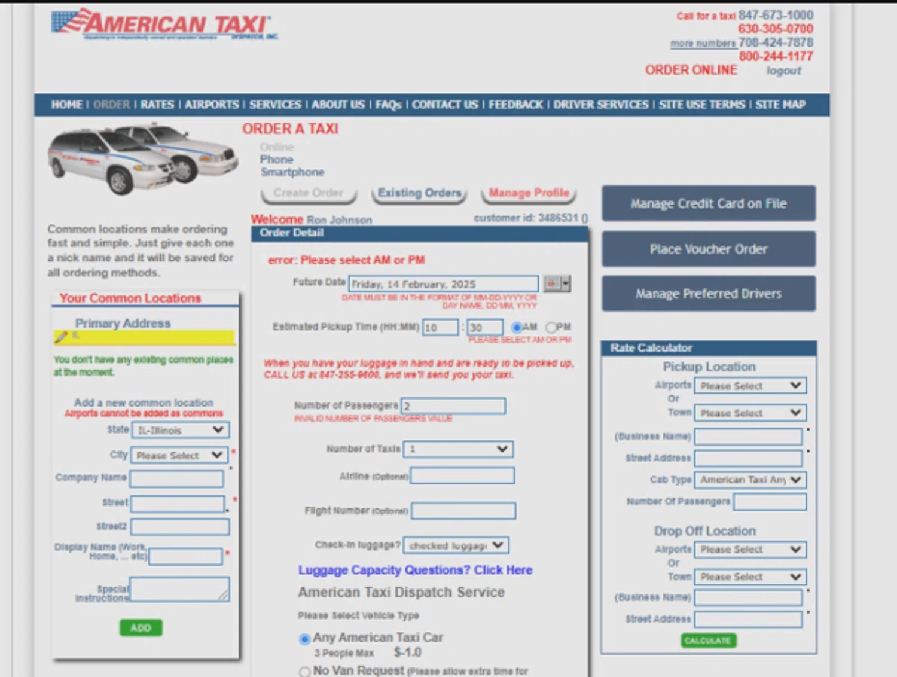The width and height of the screenshot is (897, 677).
Task: Click Drop Off Business Name field
Action: pyautogui.click(x=748, y=597)
